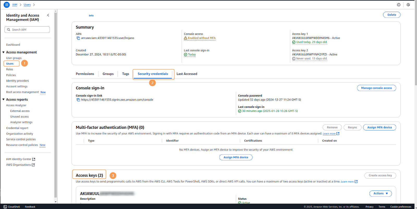417x209 pixels.
Task: Click the Manage console access button
Action: 376,88
